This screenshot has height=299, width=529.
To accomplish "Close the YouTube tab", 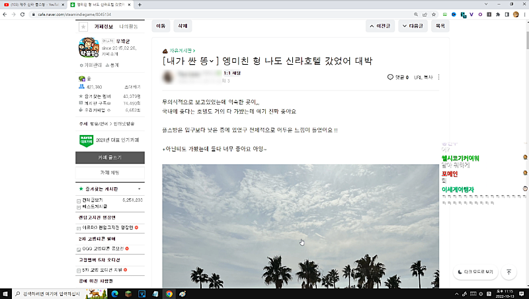I will point(63,5).
